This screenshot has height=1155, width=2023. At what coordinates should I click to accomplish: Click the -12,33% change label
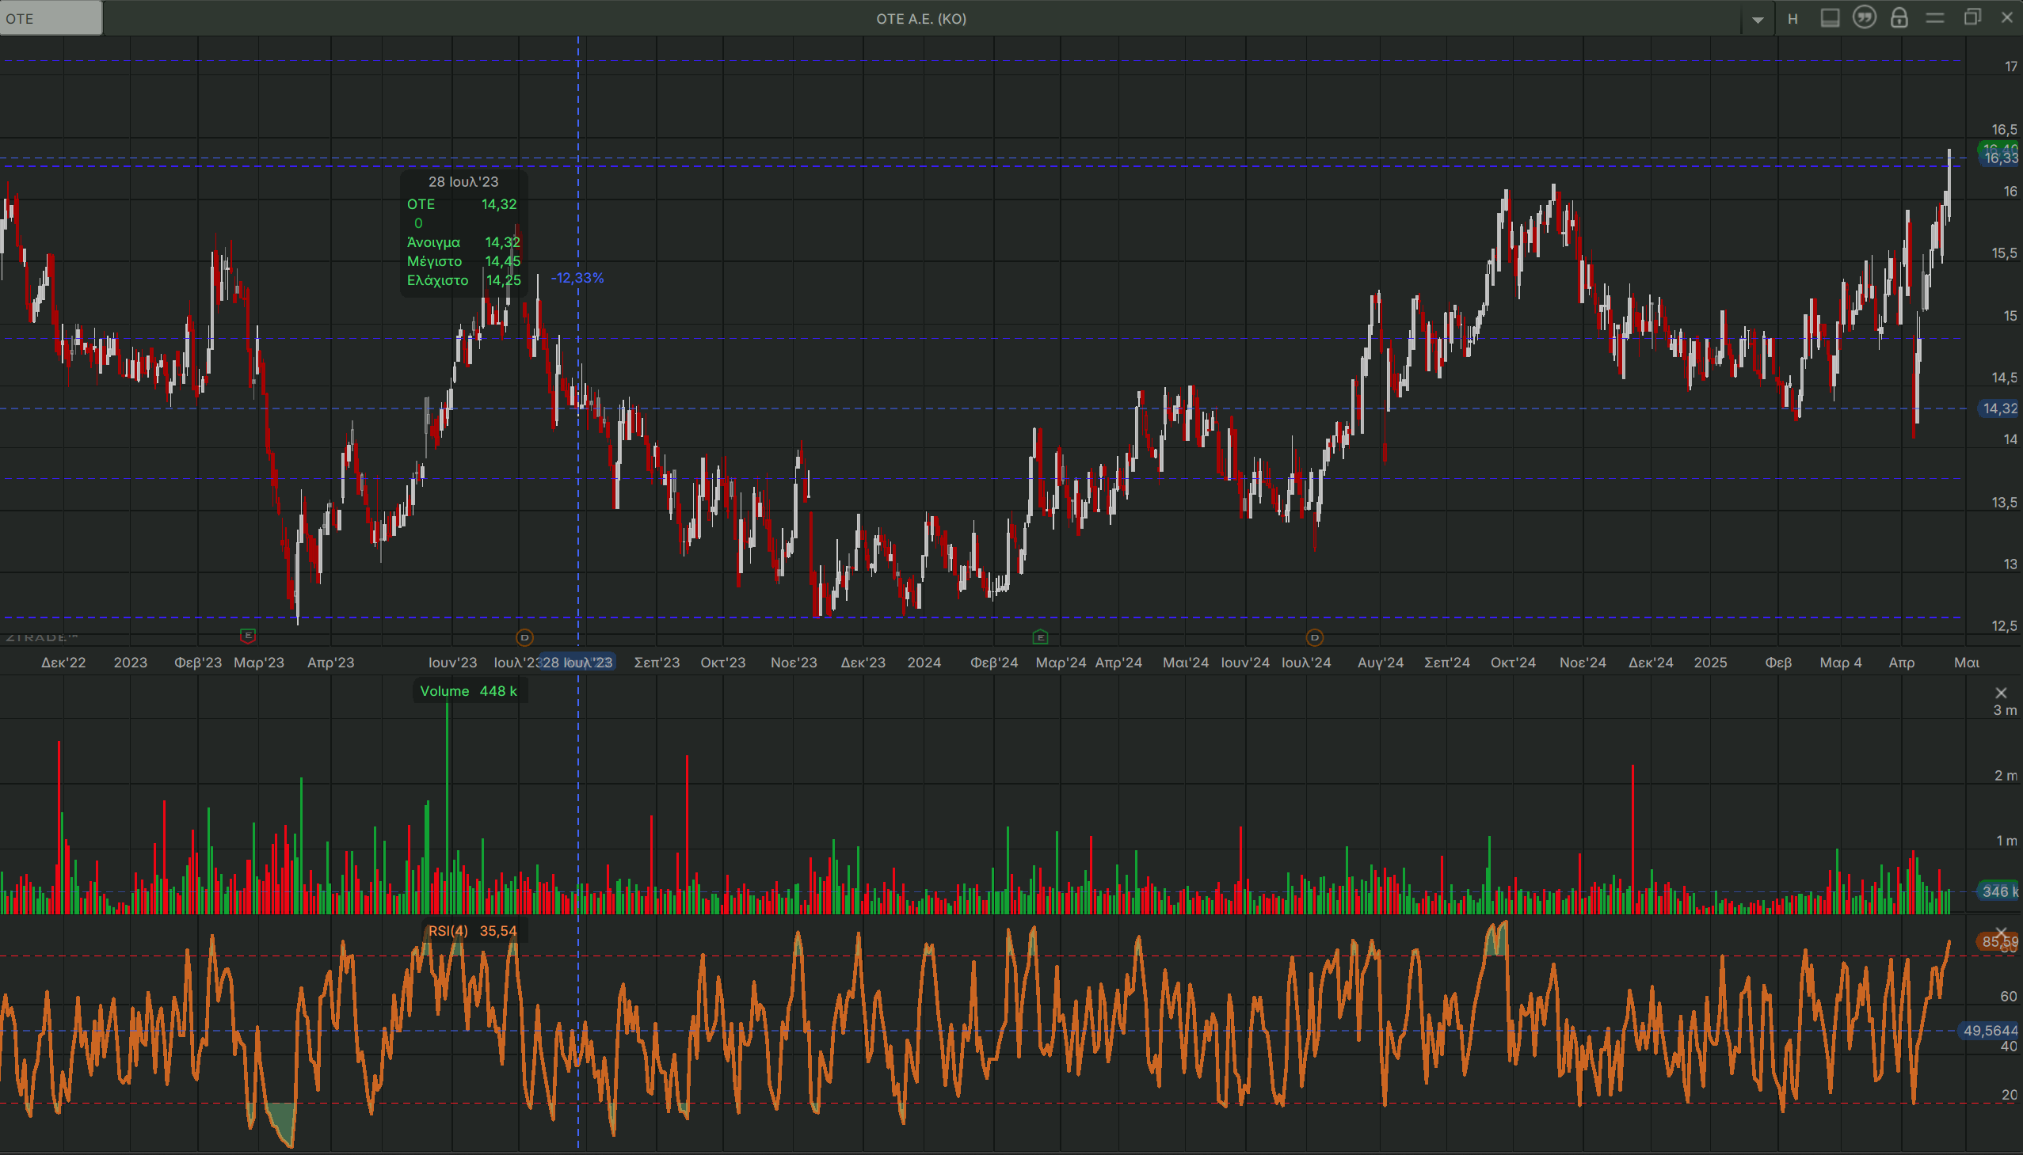tap(577, 278)
